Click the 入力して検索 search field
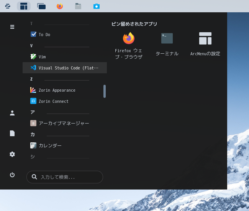 click(x=65, y=177)
